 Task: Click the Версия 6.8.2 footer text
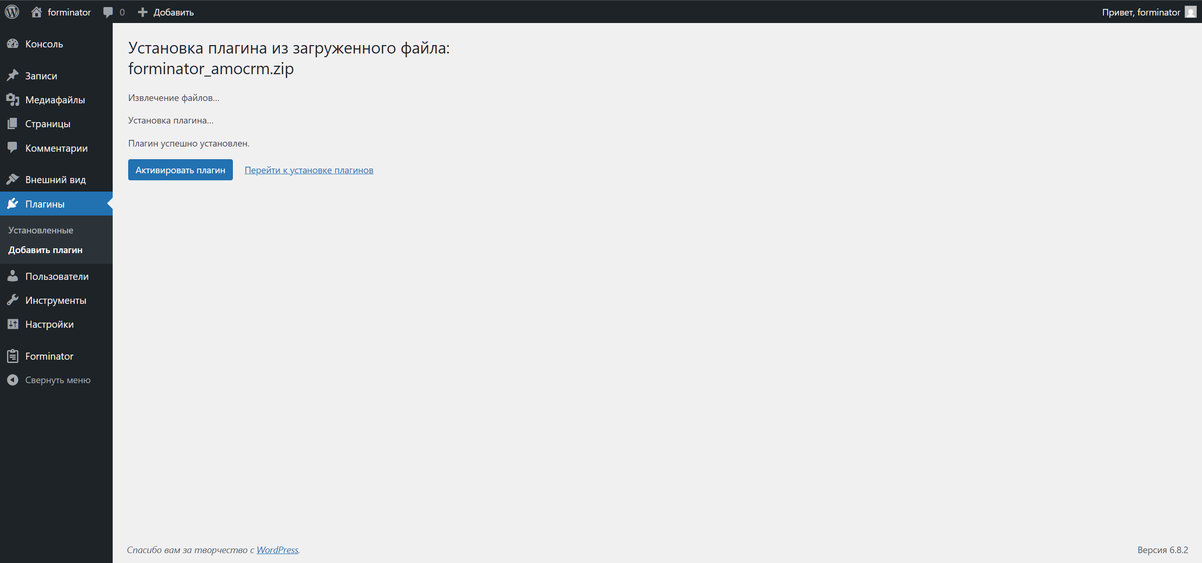click(x=1163, y=549)
